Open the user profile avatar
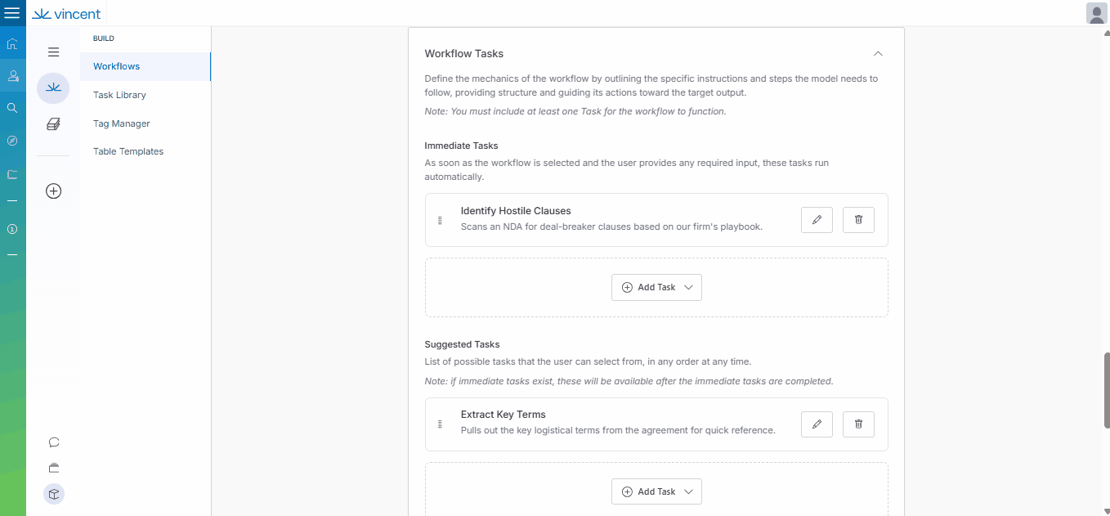The width and height of the screenshot is (1110, 516). coord(1096,13)
